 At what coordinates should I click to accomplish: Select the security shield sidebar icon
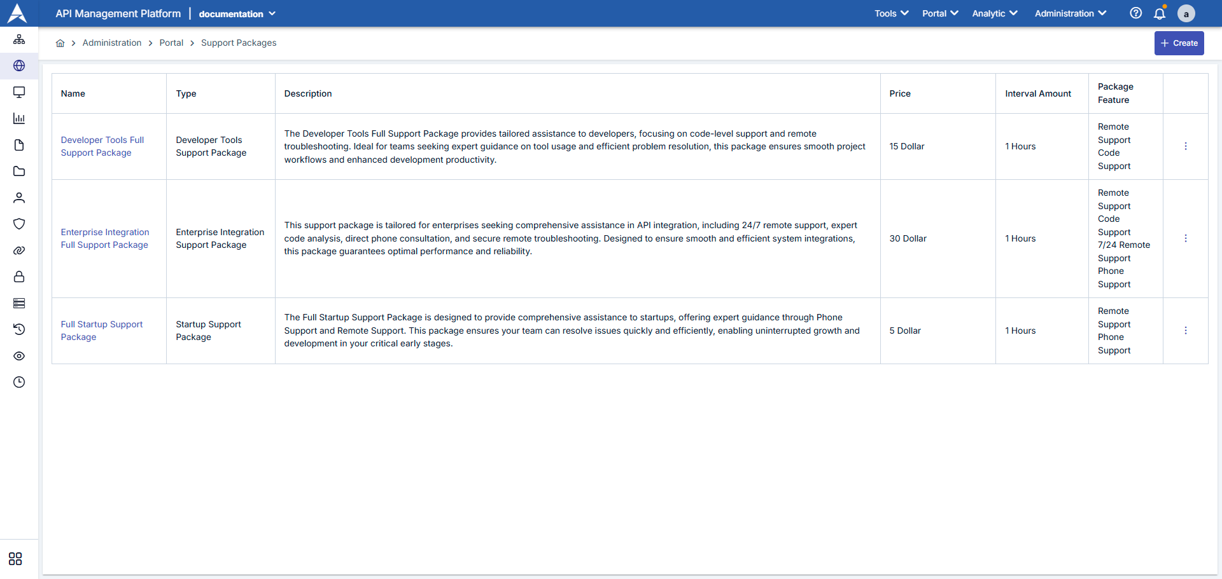pos(19,224)
